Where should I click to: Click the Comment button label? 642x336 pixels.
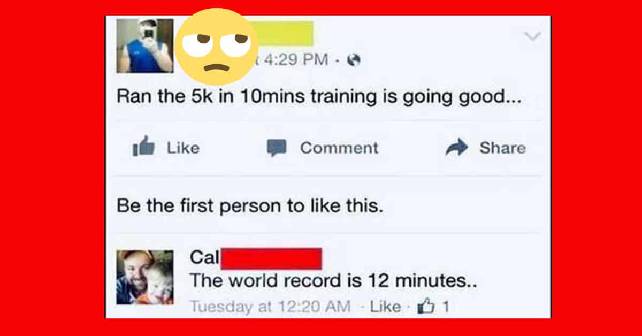pos(339,148)
